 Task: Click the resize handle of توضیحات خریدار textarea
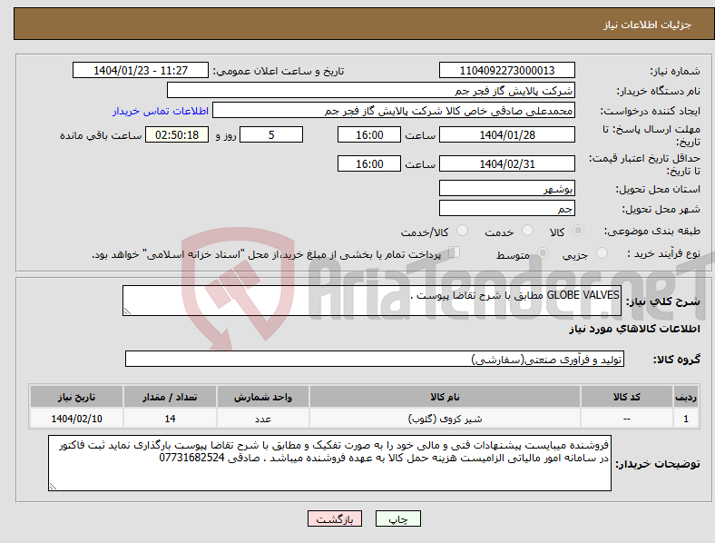pyautogui.click(x=53, y=487)
